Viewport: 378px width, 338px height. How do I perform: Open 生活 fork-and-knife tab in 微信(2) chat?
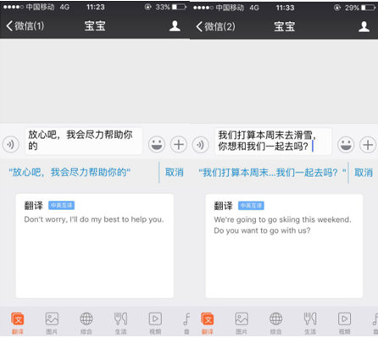pyautogui.click(x=310, y=323)
